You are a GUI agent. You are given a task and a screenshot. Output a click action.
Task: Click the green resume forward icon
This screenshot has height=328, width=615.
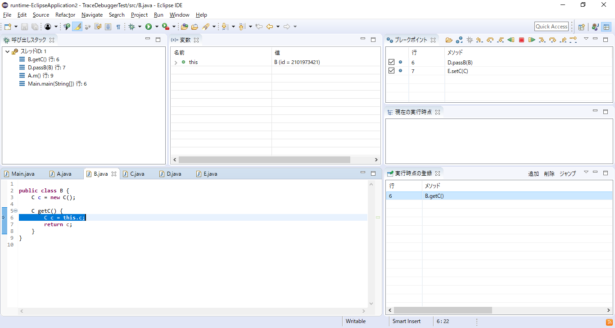pyautogui.click(x=532, y=40)
